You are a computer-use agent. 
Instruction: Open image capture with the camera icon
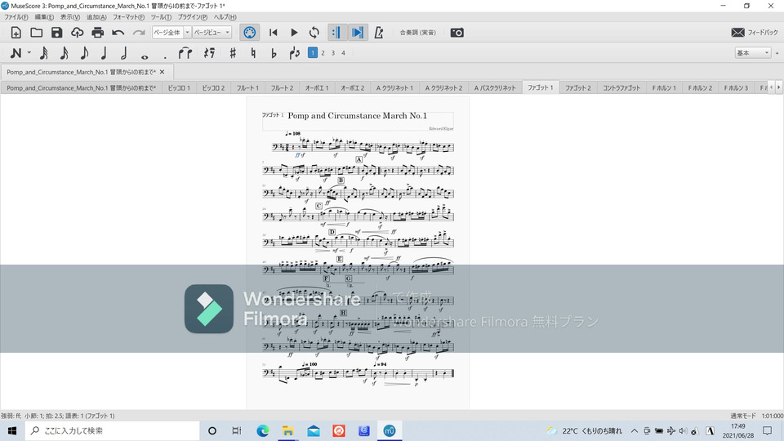tap(457, 33)
